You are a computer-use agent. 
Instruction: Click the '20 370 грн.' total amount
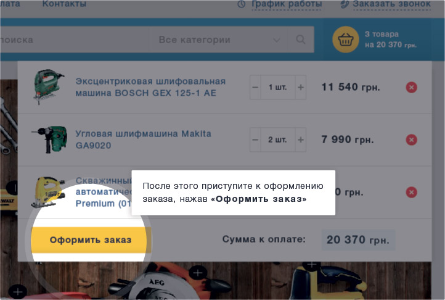click(x=358, y=240)
